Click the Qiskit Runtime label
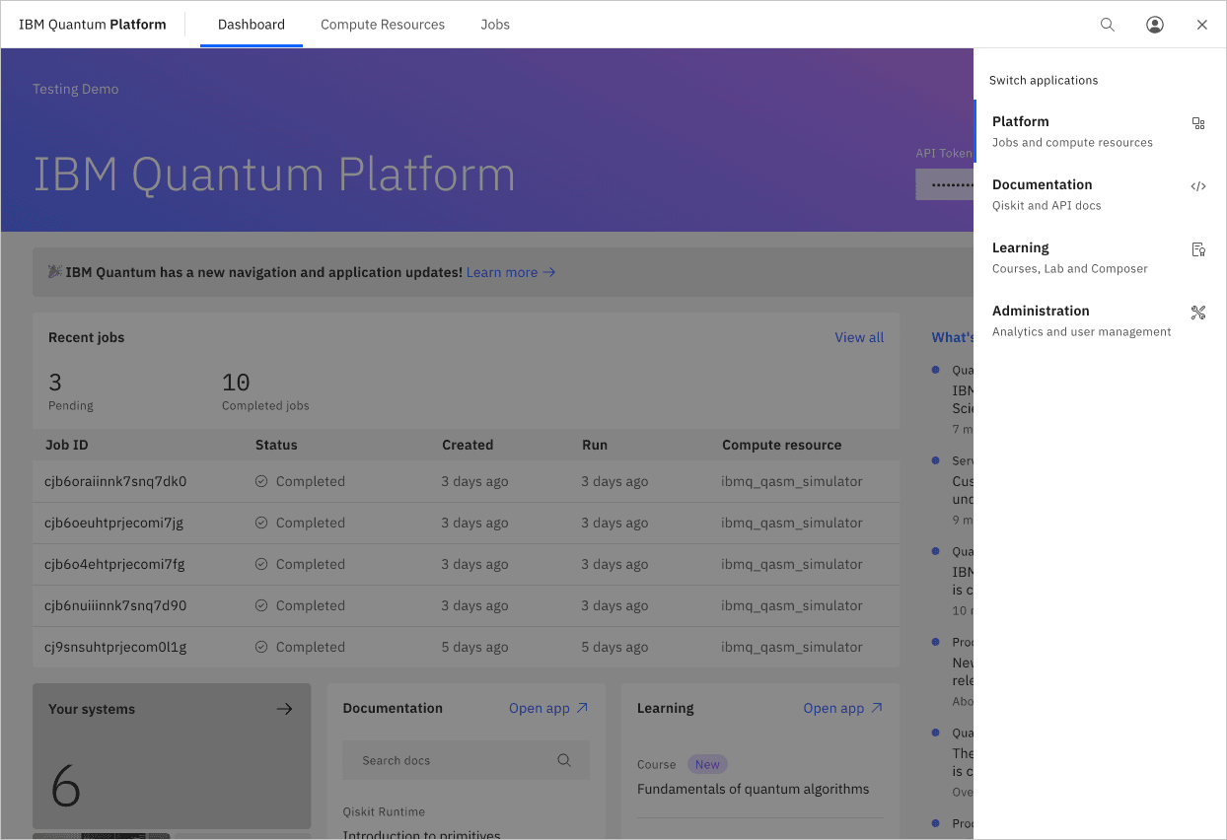 384,811
